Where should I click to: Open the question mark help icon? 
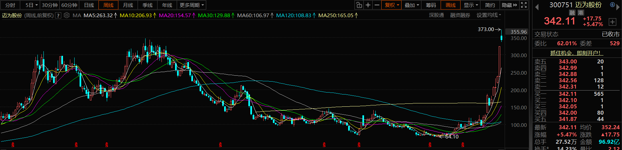[58, 16]
